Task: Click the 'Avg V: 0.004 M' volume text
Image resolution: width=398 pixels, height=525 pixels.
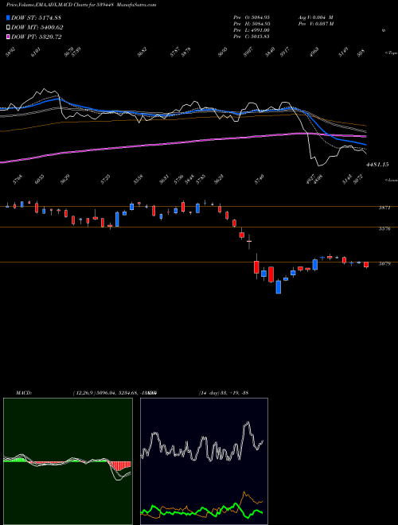Action: tap(315, 17)
